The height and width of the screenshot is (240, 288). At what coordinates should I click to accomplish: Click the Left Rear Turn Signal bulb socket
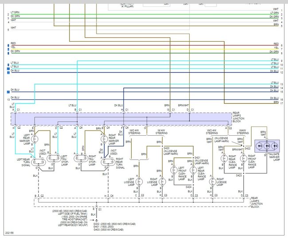click(x=39, y=162)
